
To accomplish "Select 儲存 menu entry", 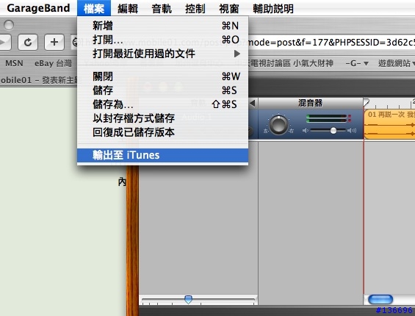I will 162,90.
